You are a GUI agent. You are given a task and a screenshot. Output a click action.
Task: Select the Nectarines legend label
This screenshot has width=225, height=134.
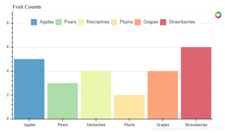(98, 22)
